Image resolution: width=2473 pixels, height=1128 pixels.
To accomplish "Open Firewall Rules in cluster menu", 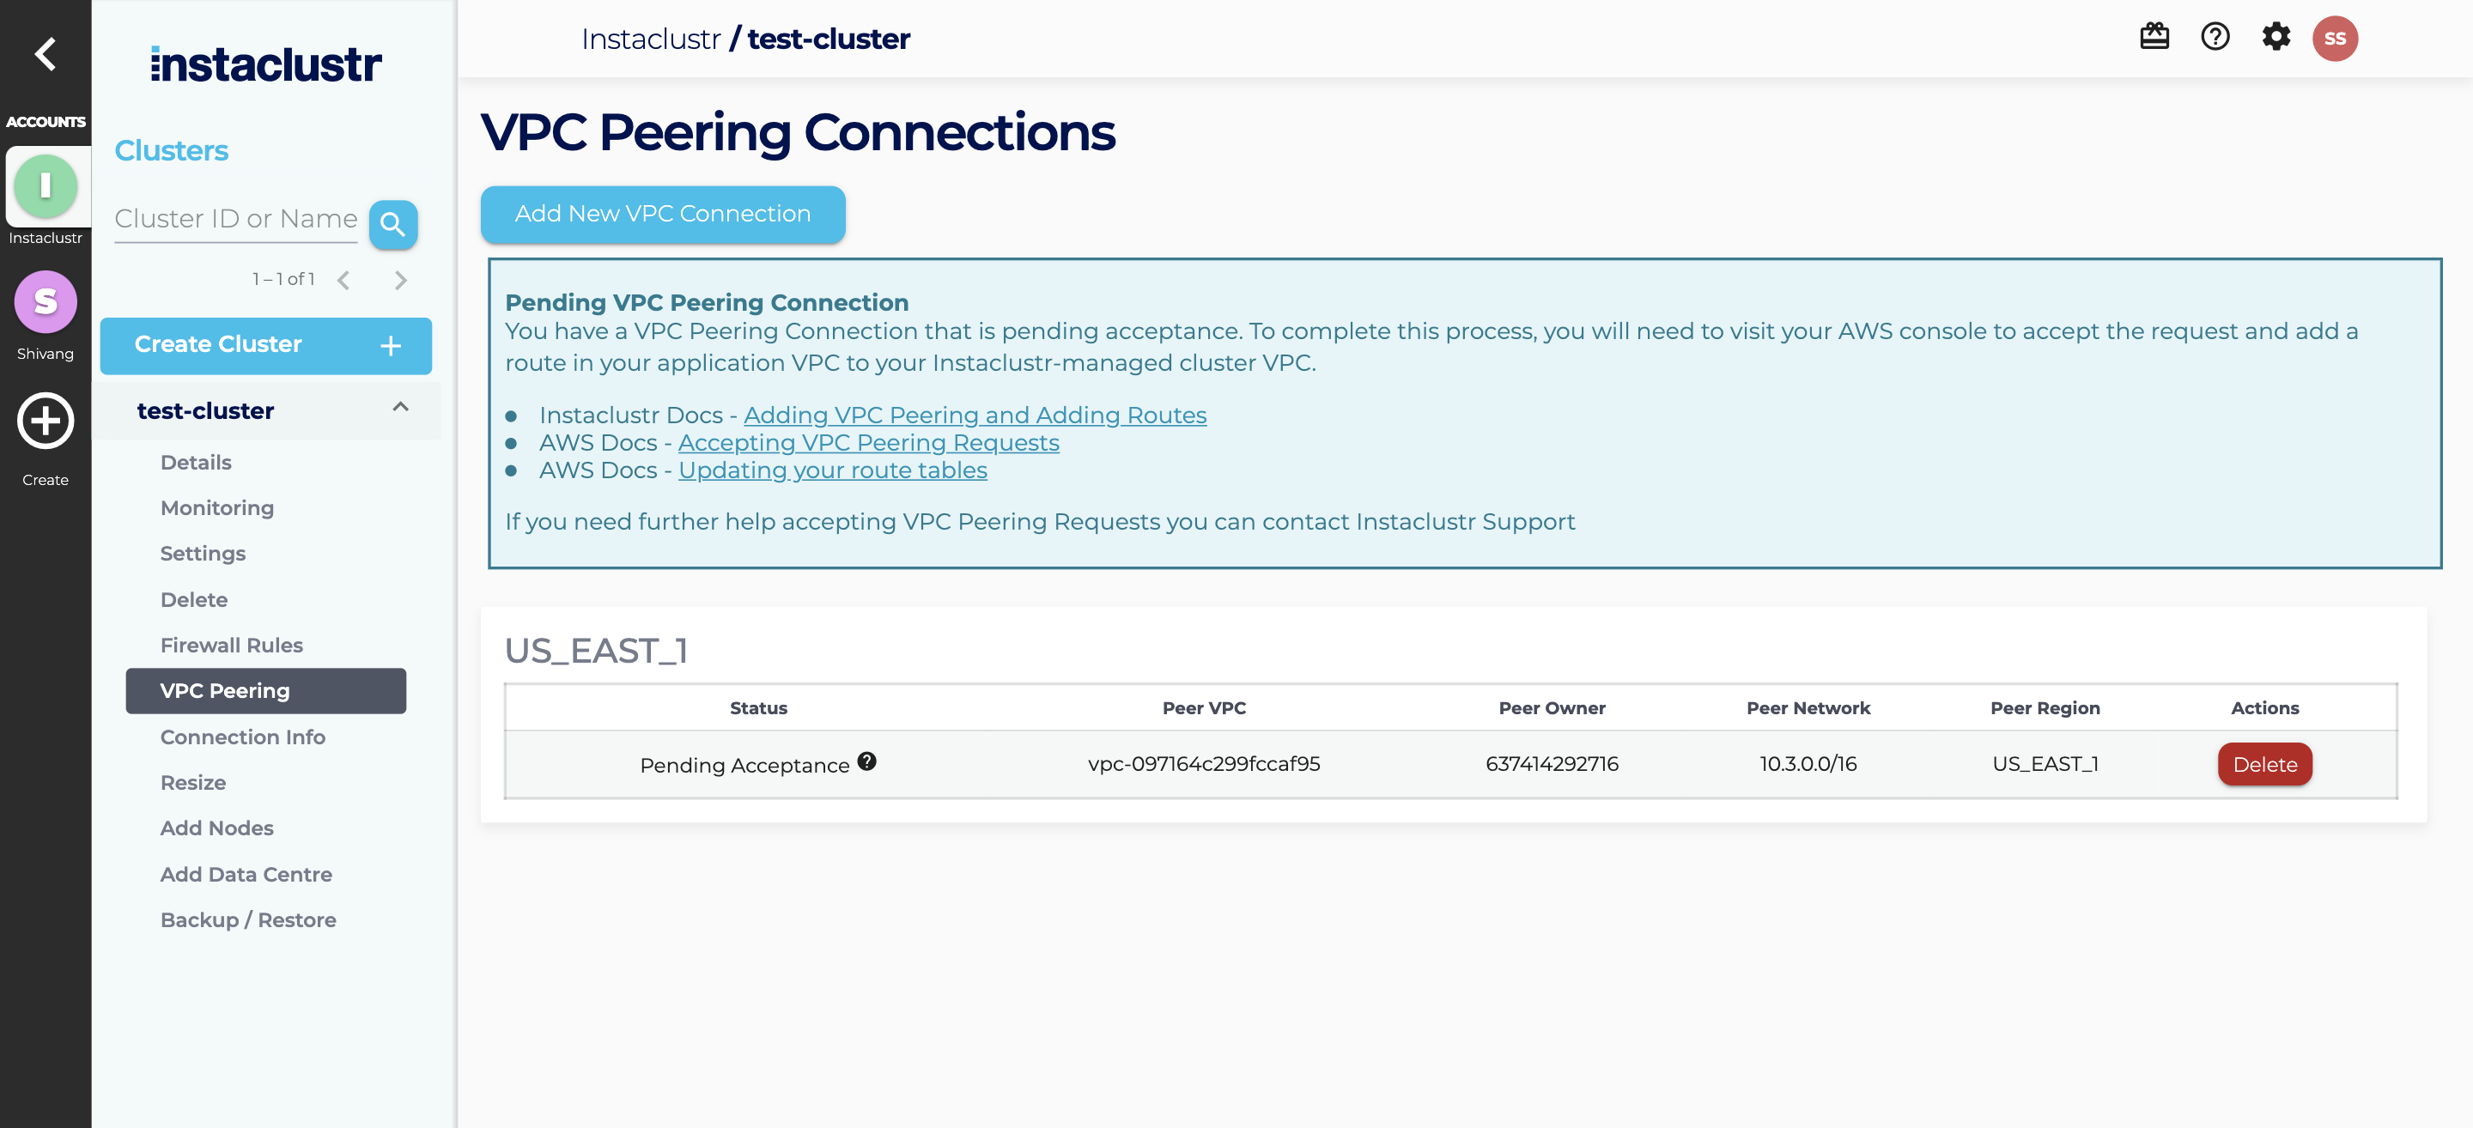I will [231, 645].
